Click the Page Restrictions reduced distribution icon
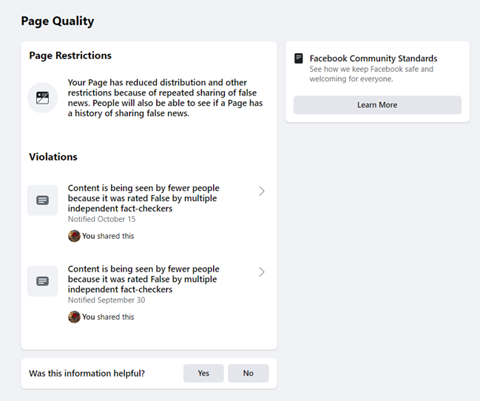The image size is (480, 401). click(x=43, y=98)
